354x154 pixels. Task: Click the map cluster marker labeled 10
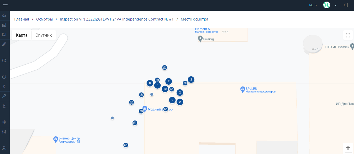pos(165,89)
